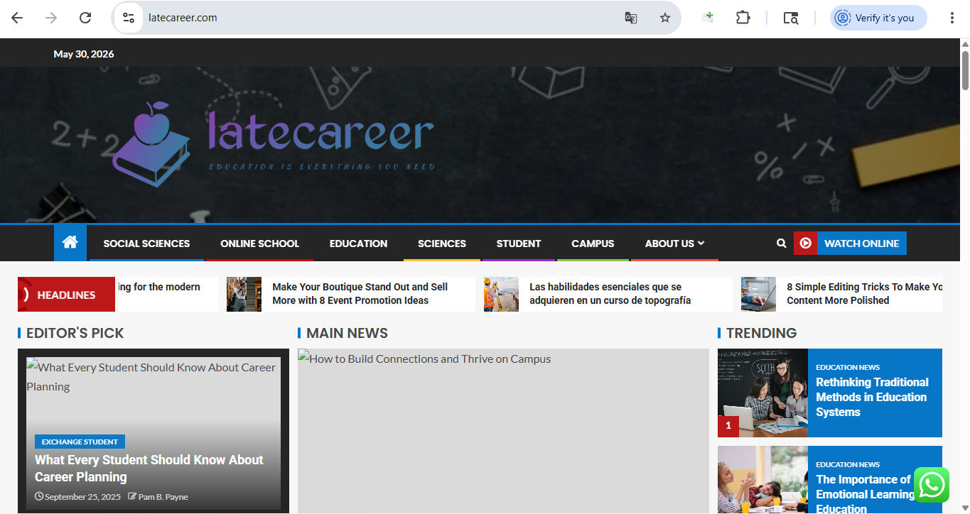Screen dimensions: 970x514
Task: Open the Social Sciences menu item
Action: click(146, 243)
